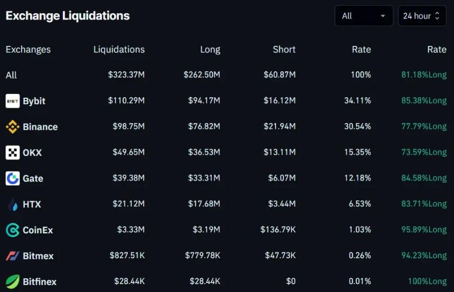
Task: Open the Bybit exchange name link
Action: click(x=34, y=101)
